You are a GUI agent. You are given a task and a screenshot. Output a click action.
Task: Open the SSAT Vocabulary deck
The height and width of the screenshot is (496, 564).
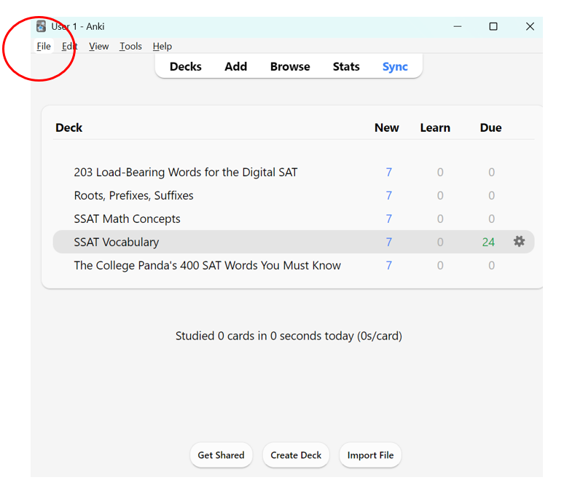click(116, 243)
